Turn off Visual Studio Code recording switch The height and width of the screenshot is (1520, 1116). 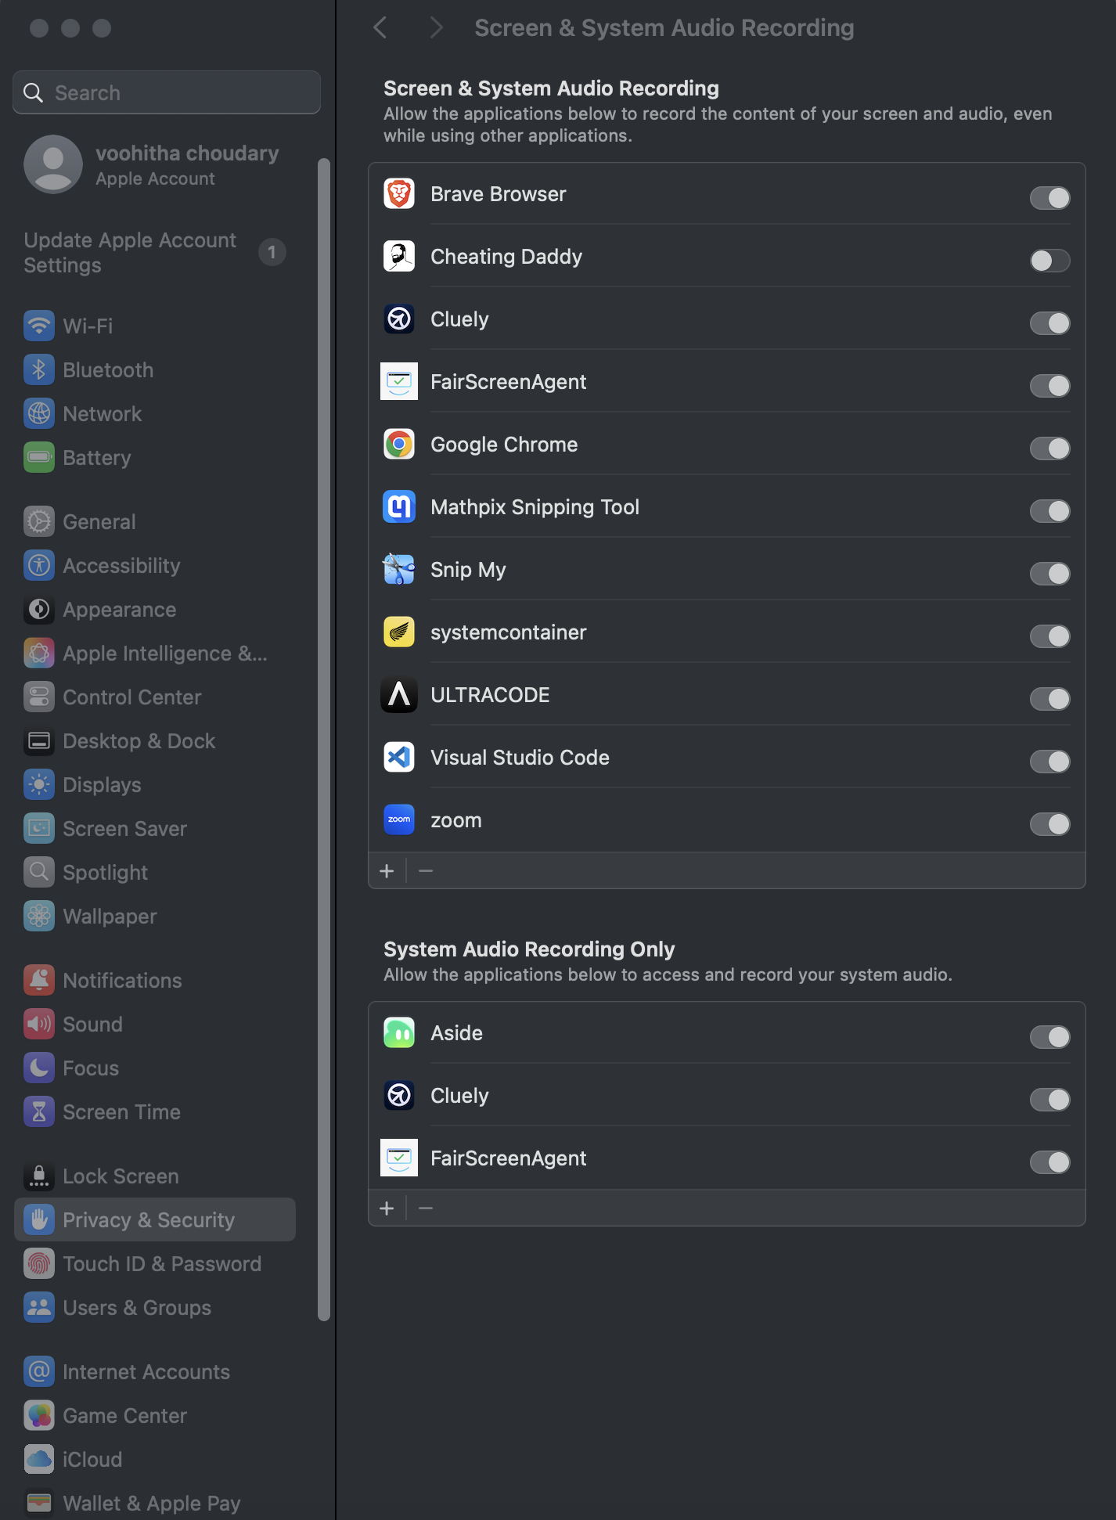tap(1049, 762)
